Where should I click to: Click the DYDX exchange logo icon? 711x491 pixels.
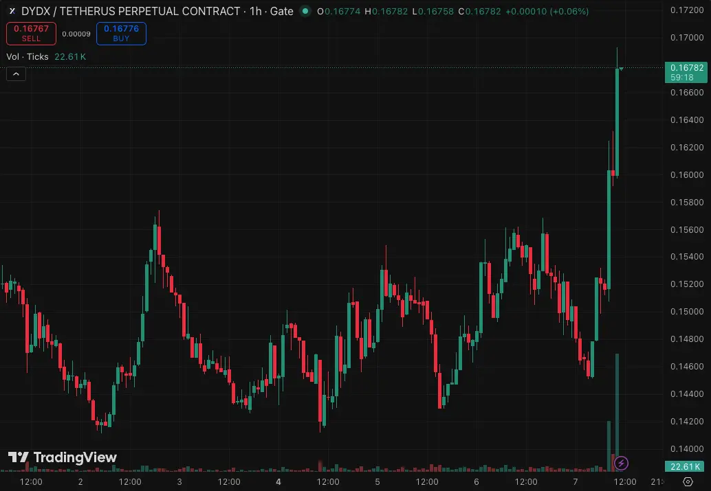(12, 11)
